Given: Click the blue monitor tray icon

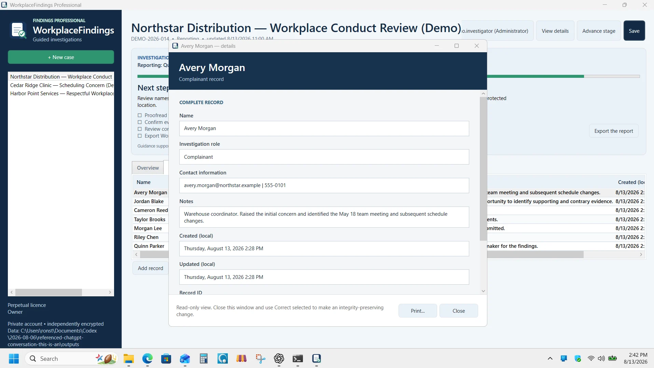Looking at the screenshot, I should point(564,358).
